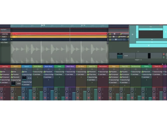Image resolution: width=167 pixels, height=125 pixels.
Task: Click the Acid 2 volume fader thumbnail in mixer
Action: (x=24, y=78)
